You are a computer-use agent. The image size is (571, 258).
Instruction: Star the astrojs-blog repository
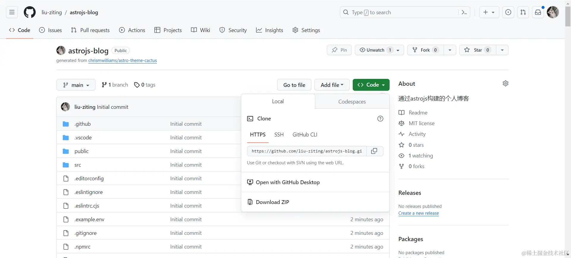pyautogui.click(x=478, y=50)
